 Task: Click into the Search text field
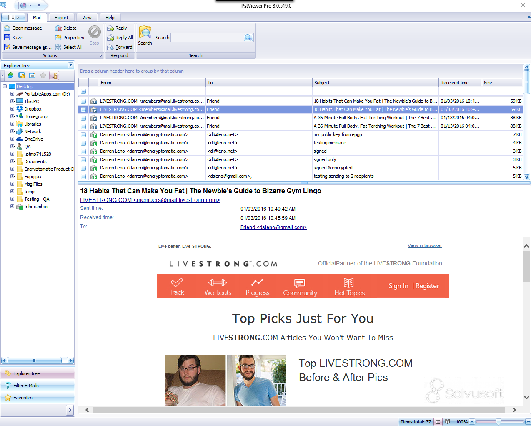tap(207, 38)
